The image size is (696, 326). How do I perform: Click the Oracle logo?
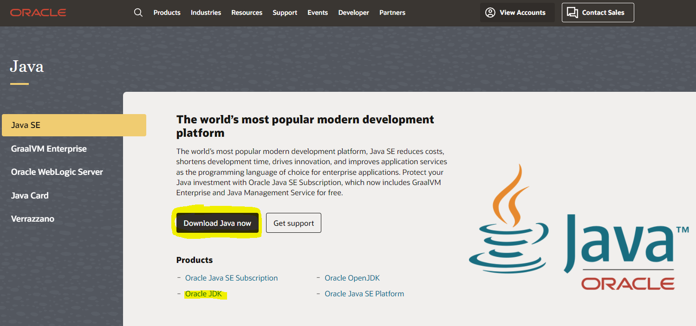38,13
